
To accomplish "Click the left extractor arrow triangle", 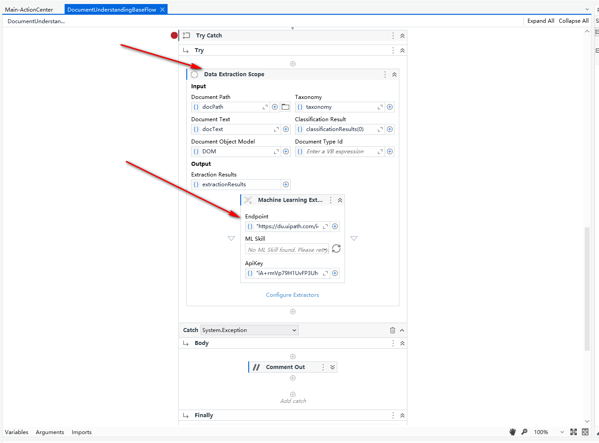I will point(231,238).
